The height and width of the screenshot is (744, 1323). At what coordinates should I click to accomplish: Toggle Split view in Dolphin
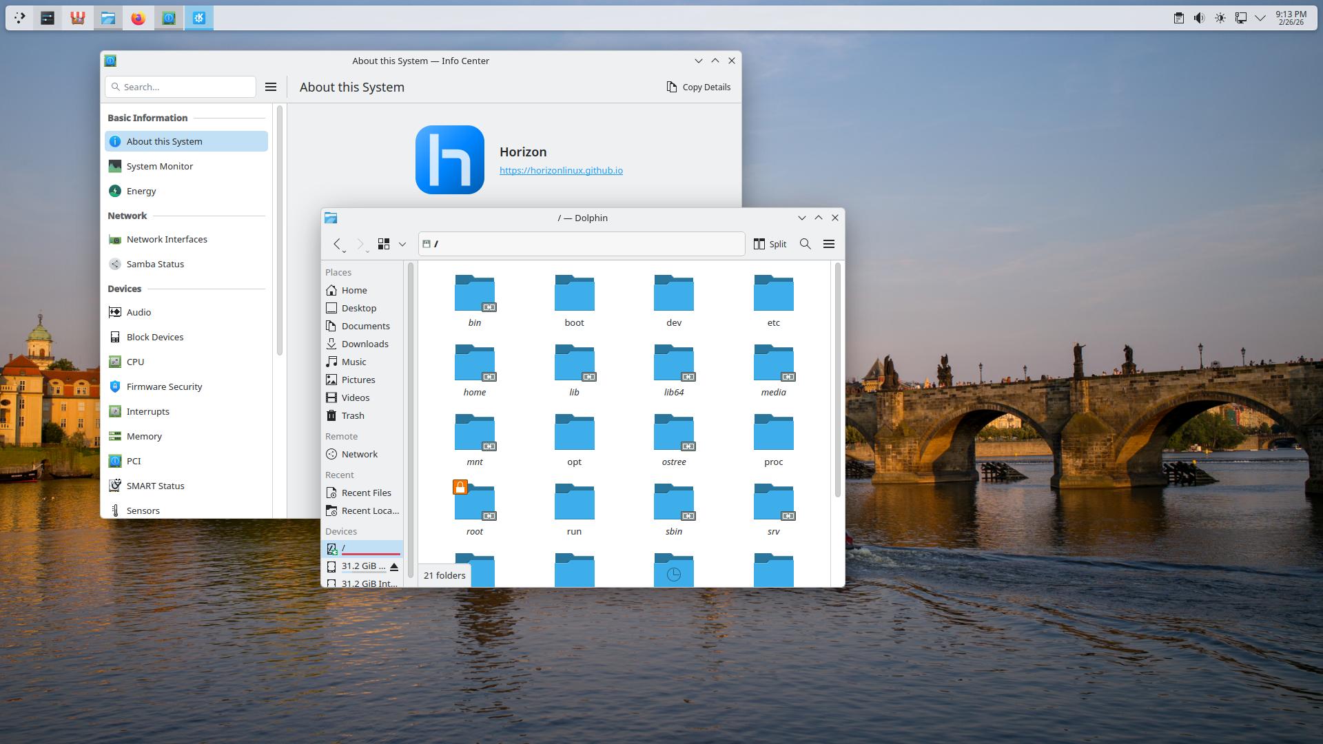770,244
